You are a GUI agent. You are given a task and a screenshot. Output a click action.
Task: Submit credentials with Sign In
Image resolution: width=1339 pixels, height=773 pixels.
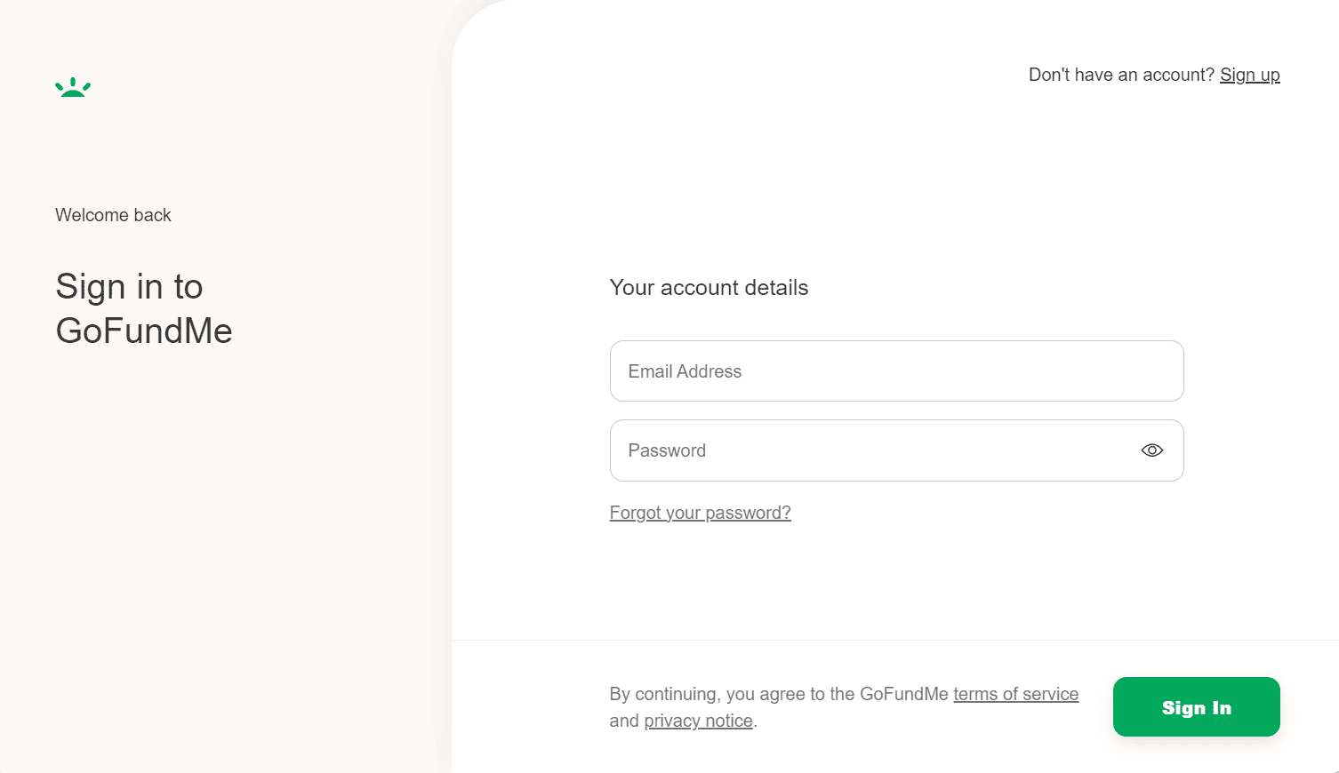pos(1196,706)
